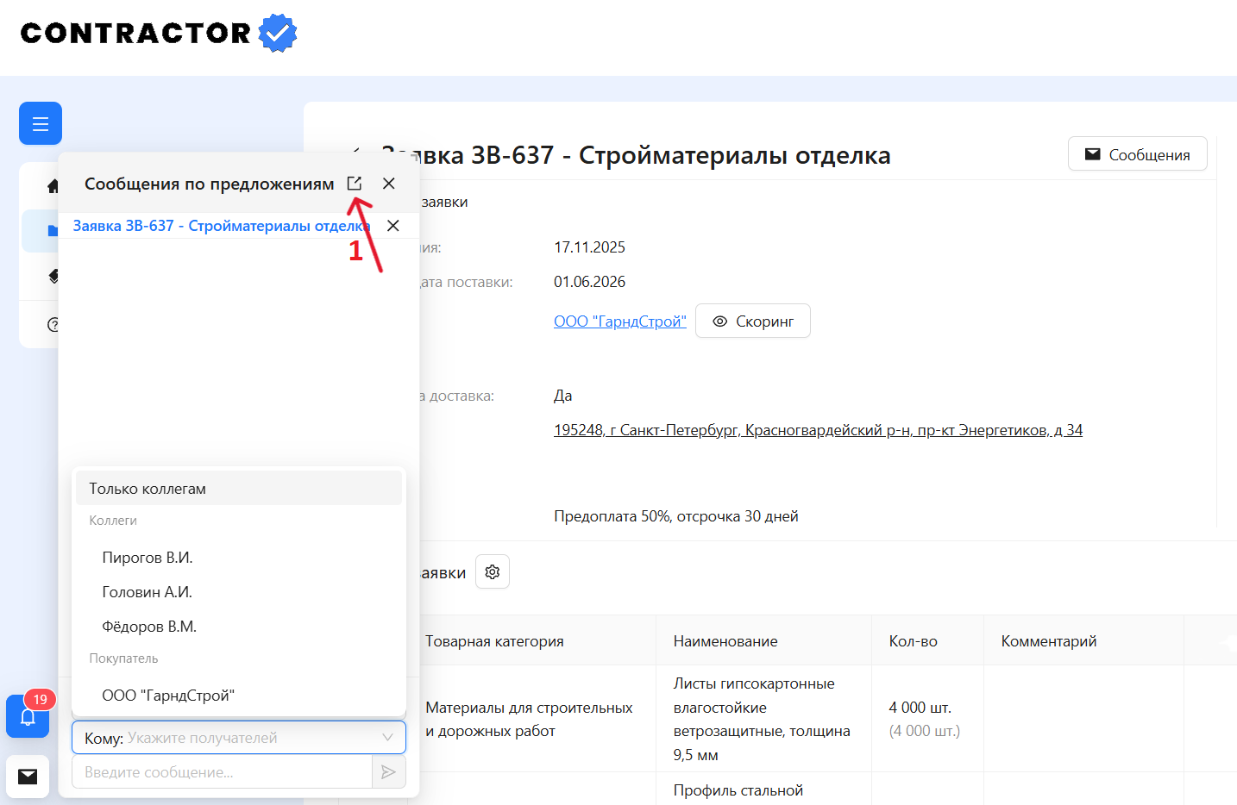Viewport: 1237px width, 805px height.
Task: Collapse the Кому recipients dropdown arrow
Action: 388,738
